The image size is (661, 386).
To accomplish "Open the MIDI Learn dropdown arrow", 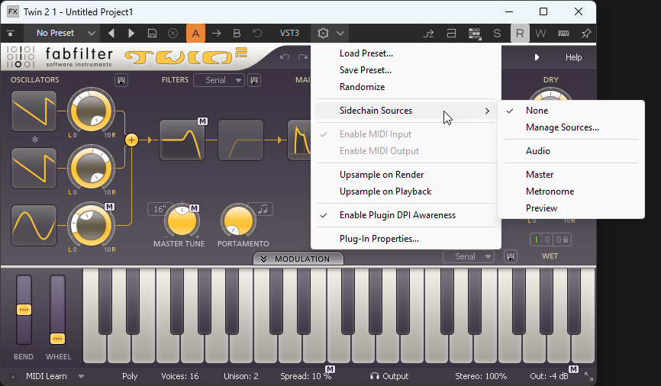I will [x=82, y=376].
